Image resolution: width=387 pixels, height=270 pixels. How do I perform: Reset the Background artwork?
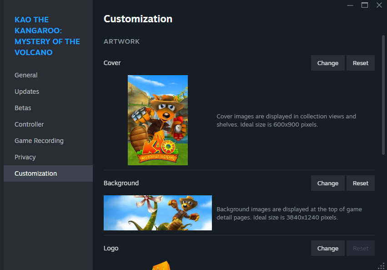click(x=360, y=183)
